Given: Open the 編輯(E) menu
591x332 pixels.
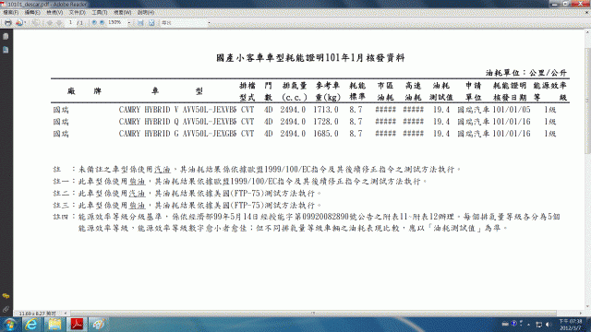Looking at the screenshot, I should [32, 12].
